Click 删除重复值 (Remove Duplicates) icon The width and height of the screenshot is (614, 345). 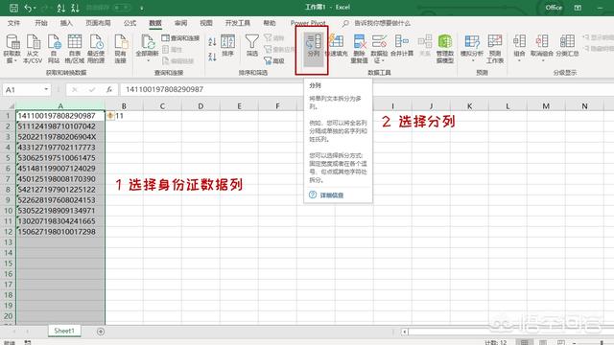[359, 49]
